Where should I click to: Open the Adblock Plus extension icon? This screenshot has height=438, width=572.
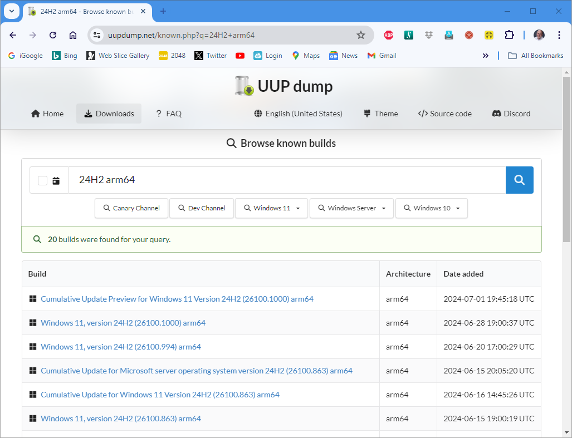coord(388,35)
